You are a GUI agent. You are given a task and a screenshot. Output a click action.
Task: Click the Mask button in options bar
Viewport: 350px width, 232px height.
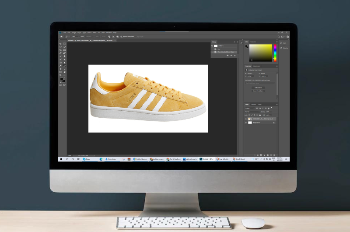(97, 37)
